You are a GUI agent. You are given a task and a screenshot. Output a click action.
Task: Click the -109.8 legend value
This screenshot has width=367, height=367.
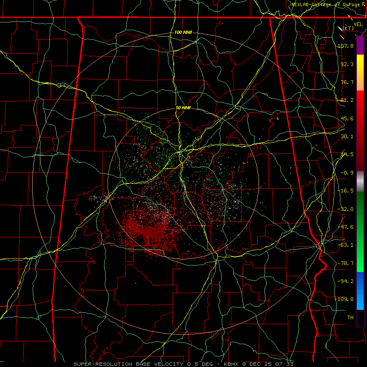tap(344, 299)
